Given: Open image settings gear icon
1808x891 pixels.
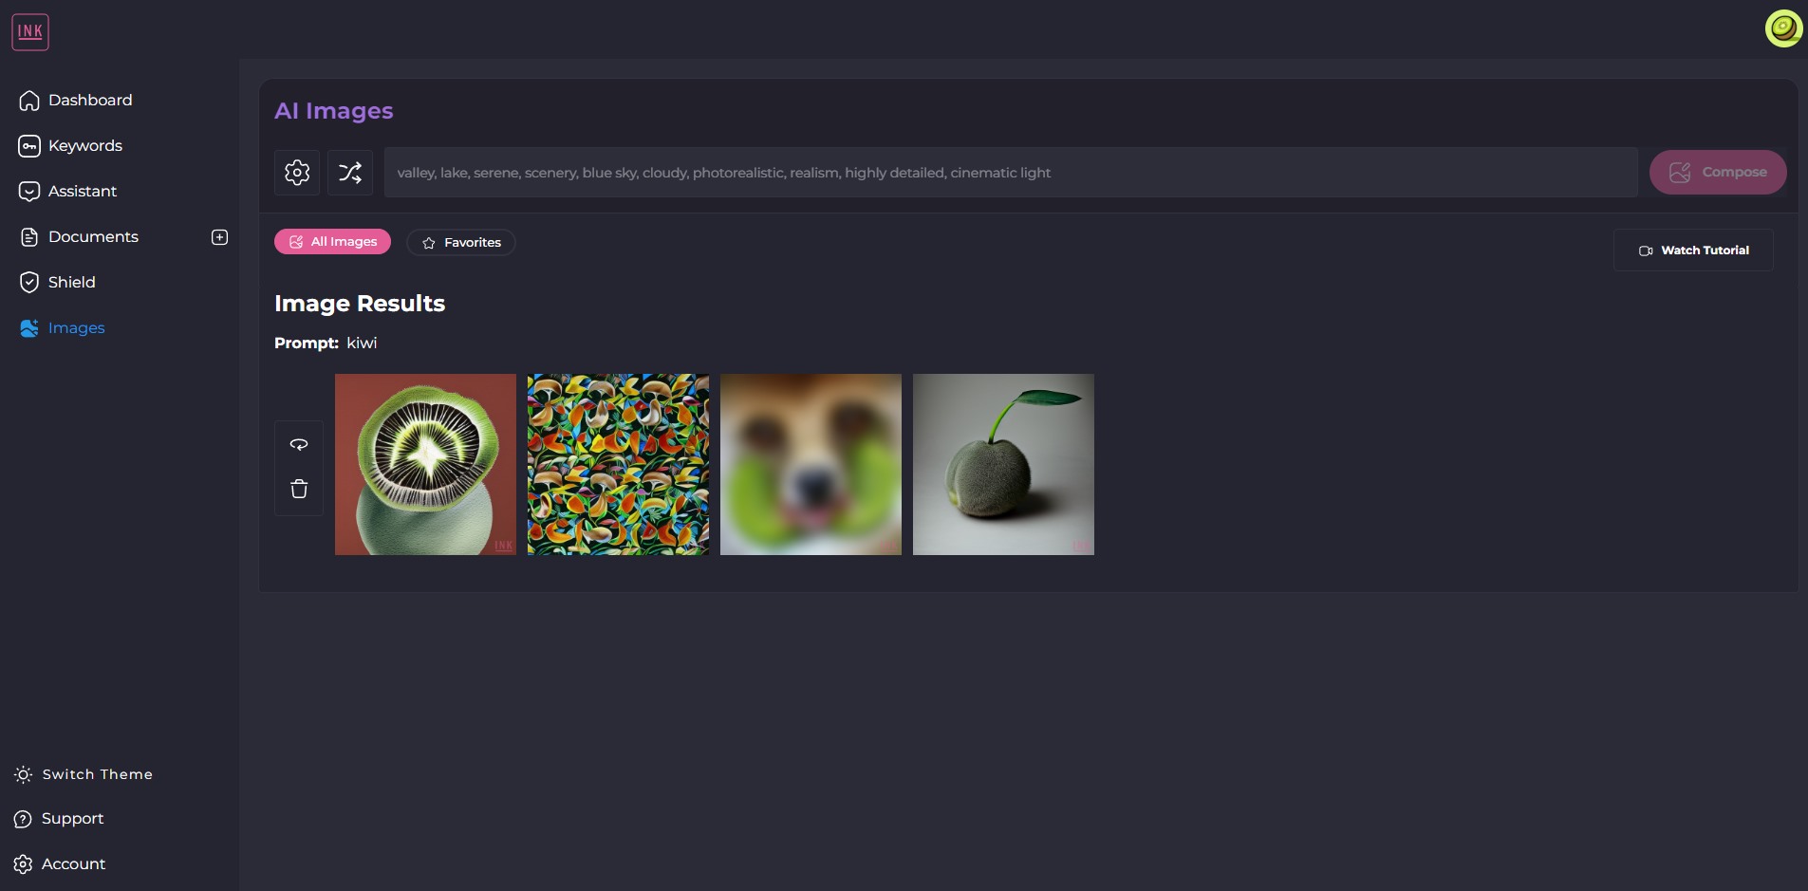Looking at the screenshot, I should point(297,172).
